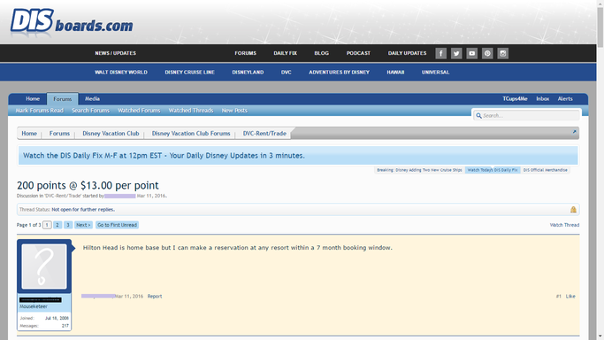This screenshot has height=340, width=604.
Task: Click Search Forums link
Action: (90, 111)
